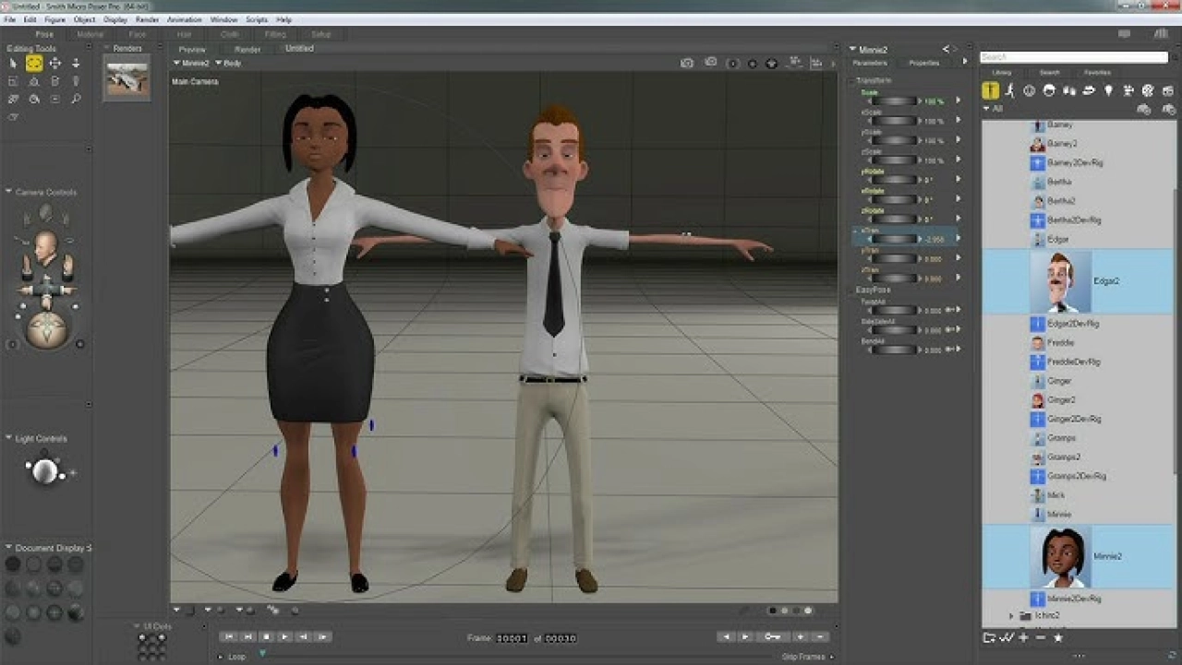Open the Lights lightbulb library category
The width and height of the screenshot is (1182, 665).
click(1109, 90)
